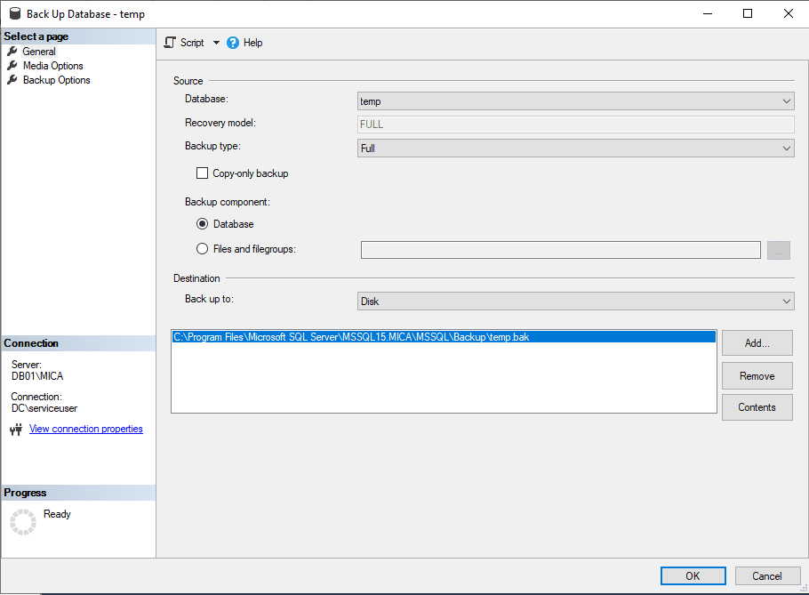Select Files and filegroups radio button
This screenshot has height=595, width=809.
[202, 249]
